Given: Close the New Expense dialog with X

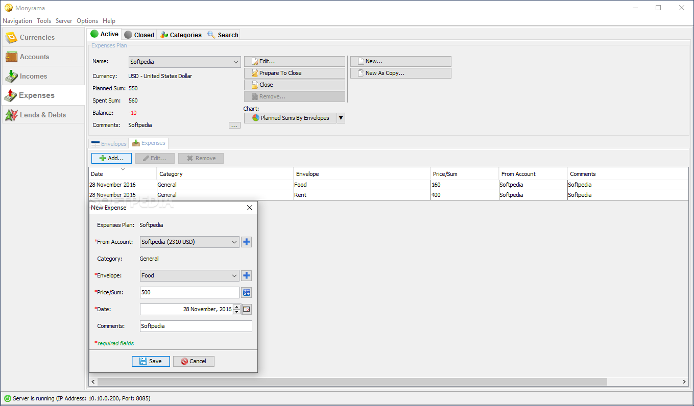Looking at the screenshot, I should click(x=249, y=208).
